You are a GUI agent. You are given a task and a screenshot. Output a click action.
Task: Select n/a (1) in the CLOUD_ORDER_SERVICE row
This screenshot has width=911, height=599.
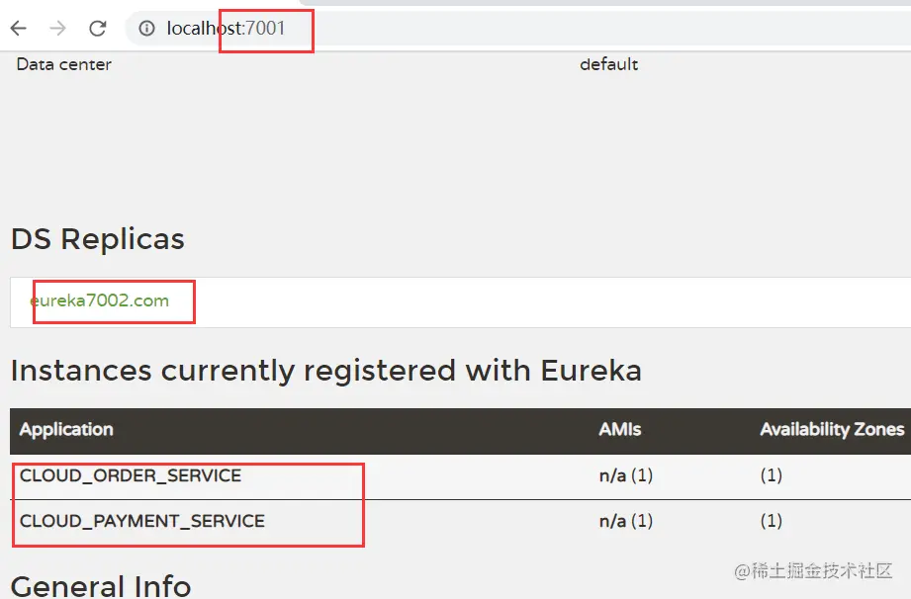pyautogui.click(x=626, y=475)
